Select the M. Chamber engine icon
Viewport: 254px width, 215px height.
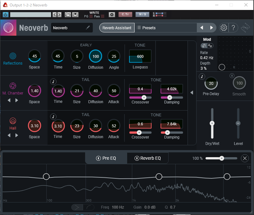[x=13, y=86]
